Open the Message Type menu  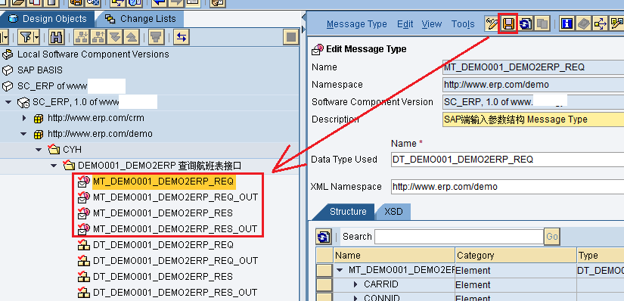[356, 24]
